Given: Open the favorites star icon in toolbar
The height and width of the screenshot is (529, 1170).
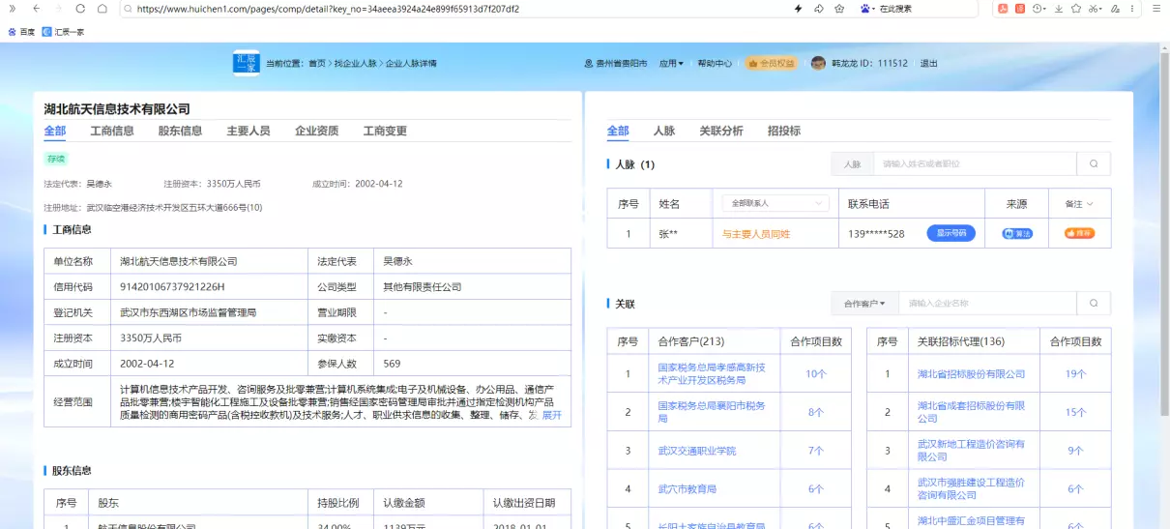Looking at the screenshot, I should coord(1075,9).
